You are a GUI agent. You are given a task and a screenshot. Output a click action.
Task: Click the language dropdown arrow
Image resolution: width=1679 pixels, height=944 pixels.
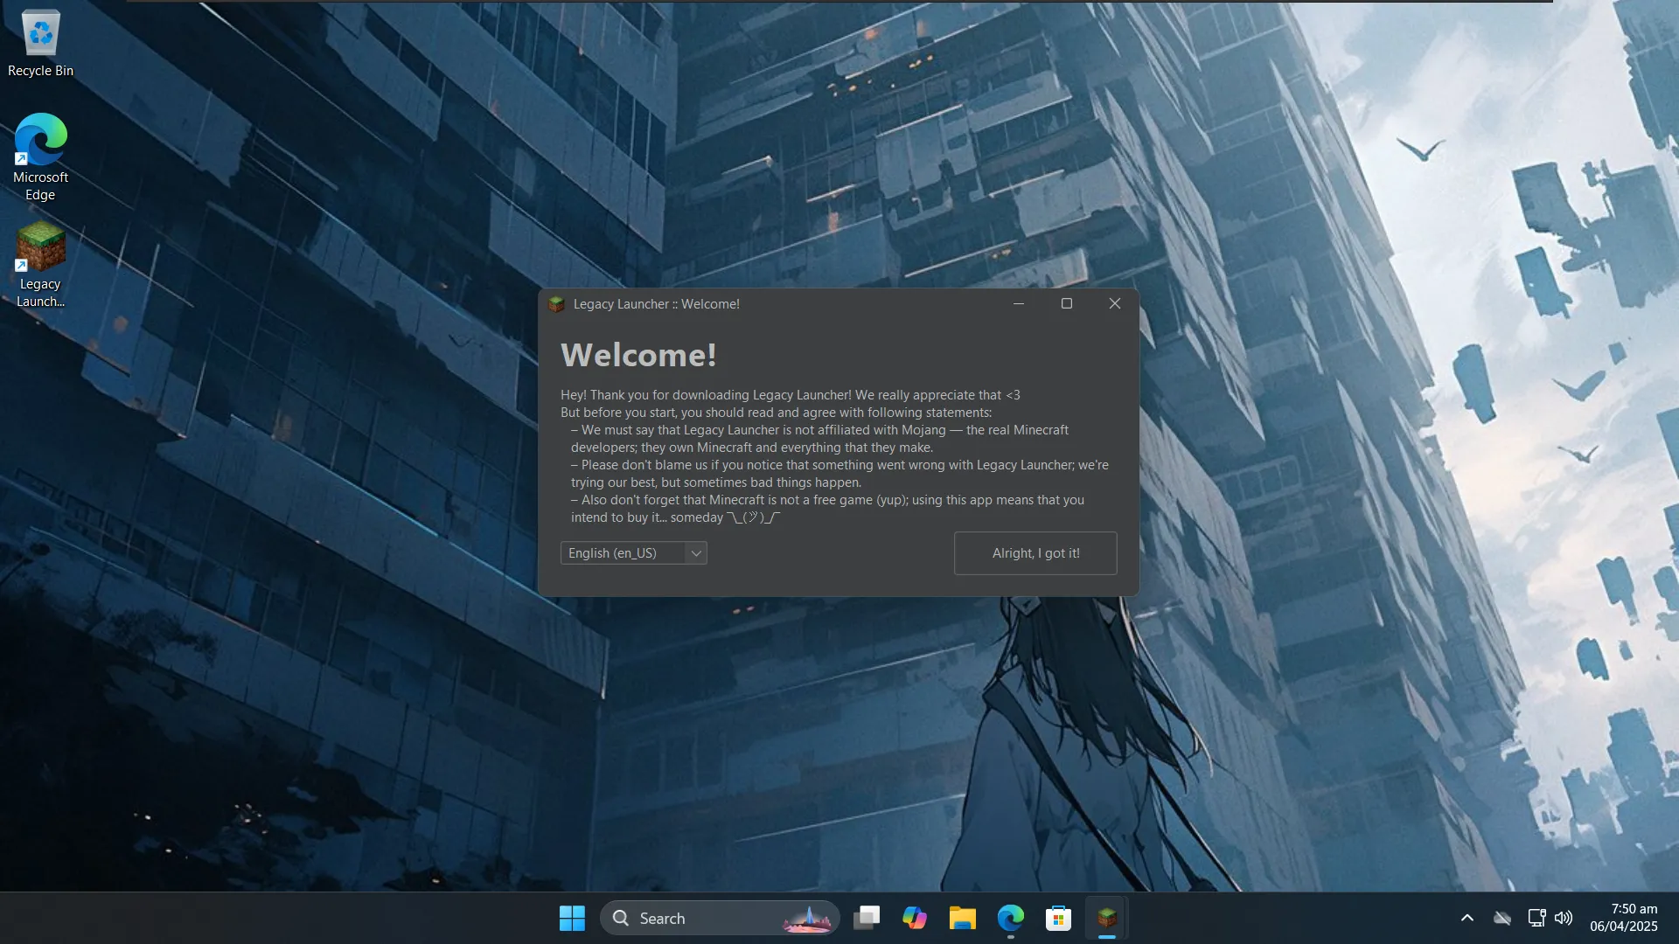tap(696, 553)
